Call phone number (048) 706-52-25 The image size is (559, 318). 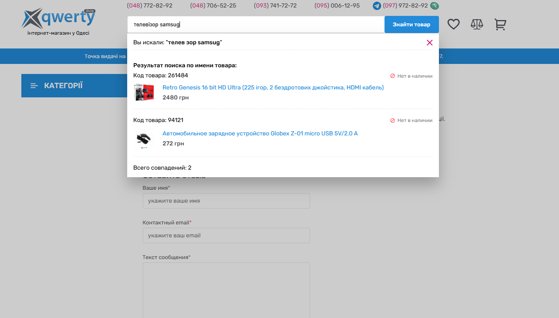pos(213,6)
